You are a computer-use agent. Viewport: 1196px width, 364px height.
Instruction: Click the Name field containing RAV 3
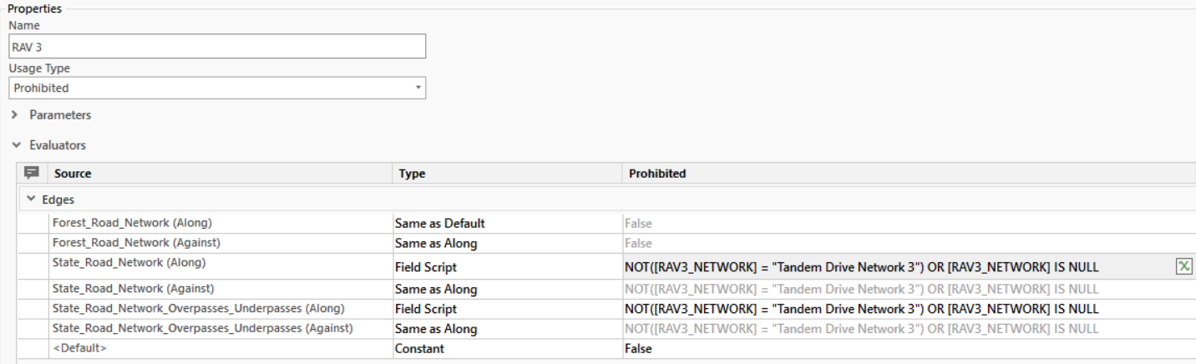(217, 47)
